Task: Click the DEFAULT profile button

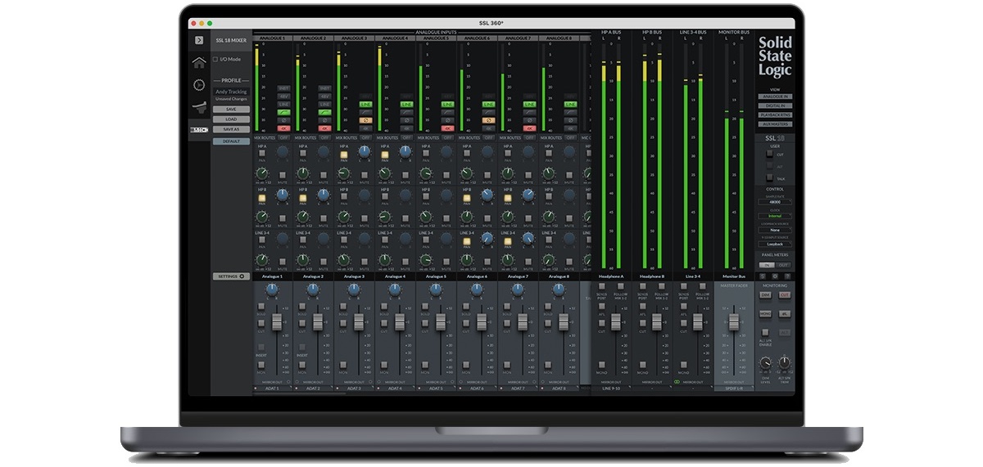Action: pos(231,141)
